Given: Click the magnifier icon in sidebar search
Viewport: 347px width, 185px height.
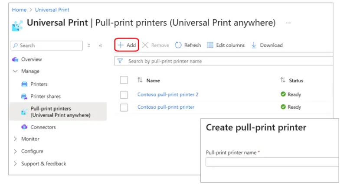Looking at the screenshot, I should click(x=15, y=45).
